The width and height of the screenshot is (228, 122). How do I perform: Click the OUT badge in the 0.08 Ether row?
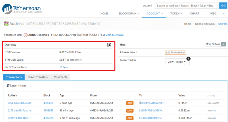(130, 111)
